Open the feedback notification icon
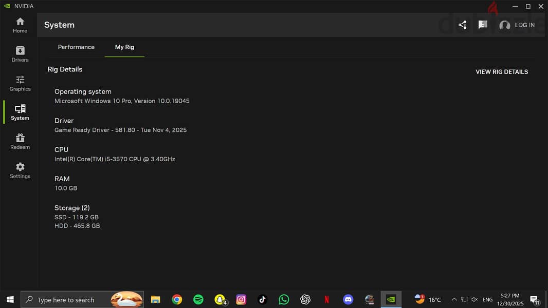The height and width of the screenshot is (308, 548). coord(483,25)
